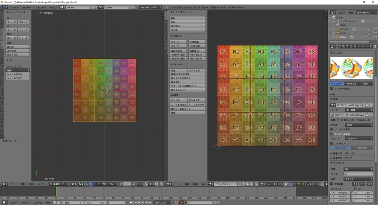Viewport: 378px width, 205px height.
Task: Open the ストレート alpha dropdown
Action: [x=359, y=139]
